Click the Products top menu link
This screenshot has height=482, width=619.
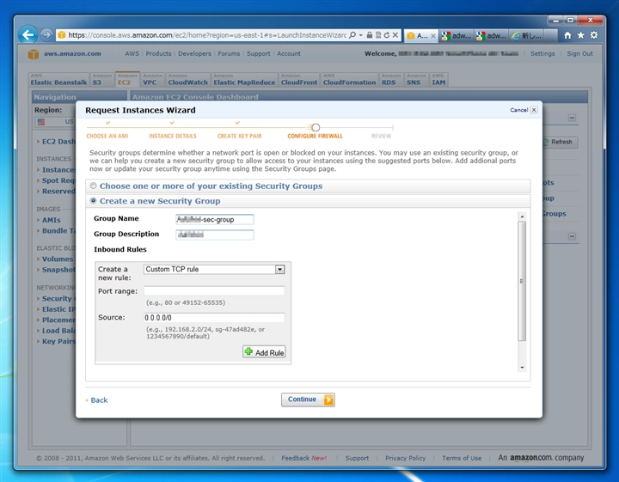click(x=158, y=53)
